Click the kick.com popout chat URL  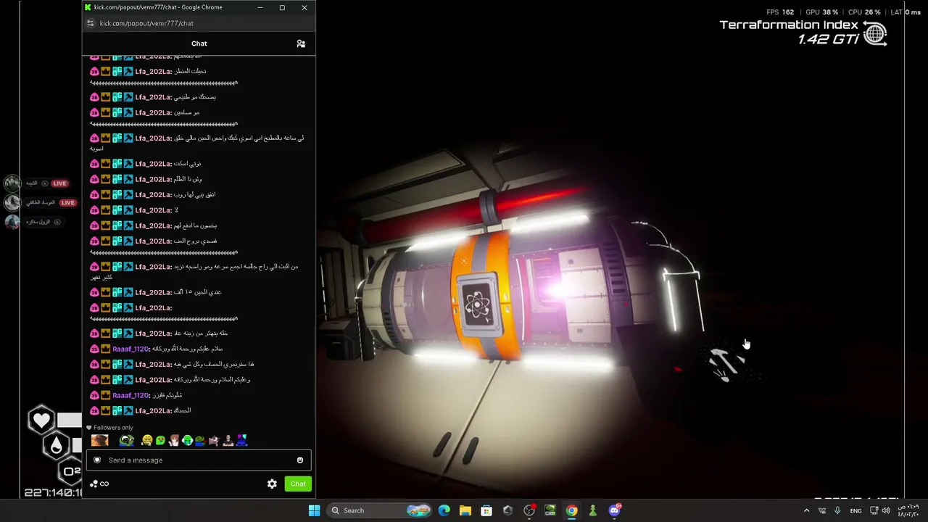146,23
